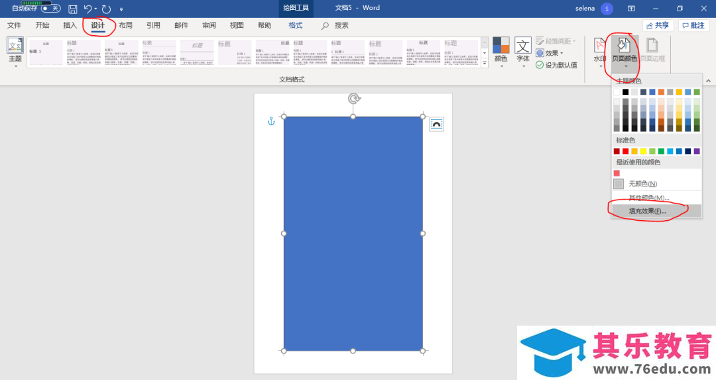Screen dimensions: 716x380
Task: Open the 主题 themes gallery
Action: (x=15, y=52)
